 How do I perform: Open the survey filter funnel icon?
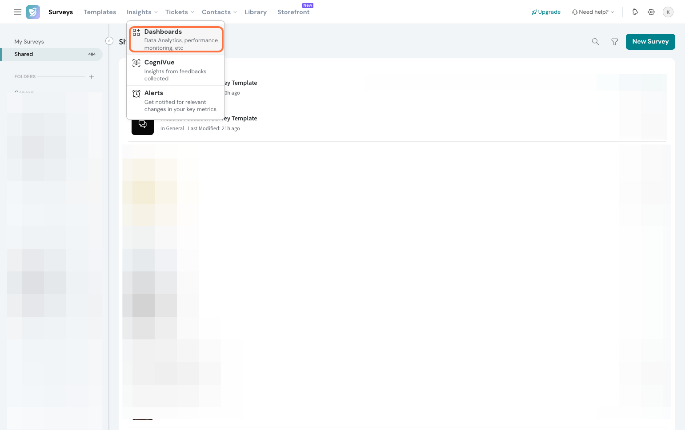[x=615, y=42]
